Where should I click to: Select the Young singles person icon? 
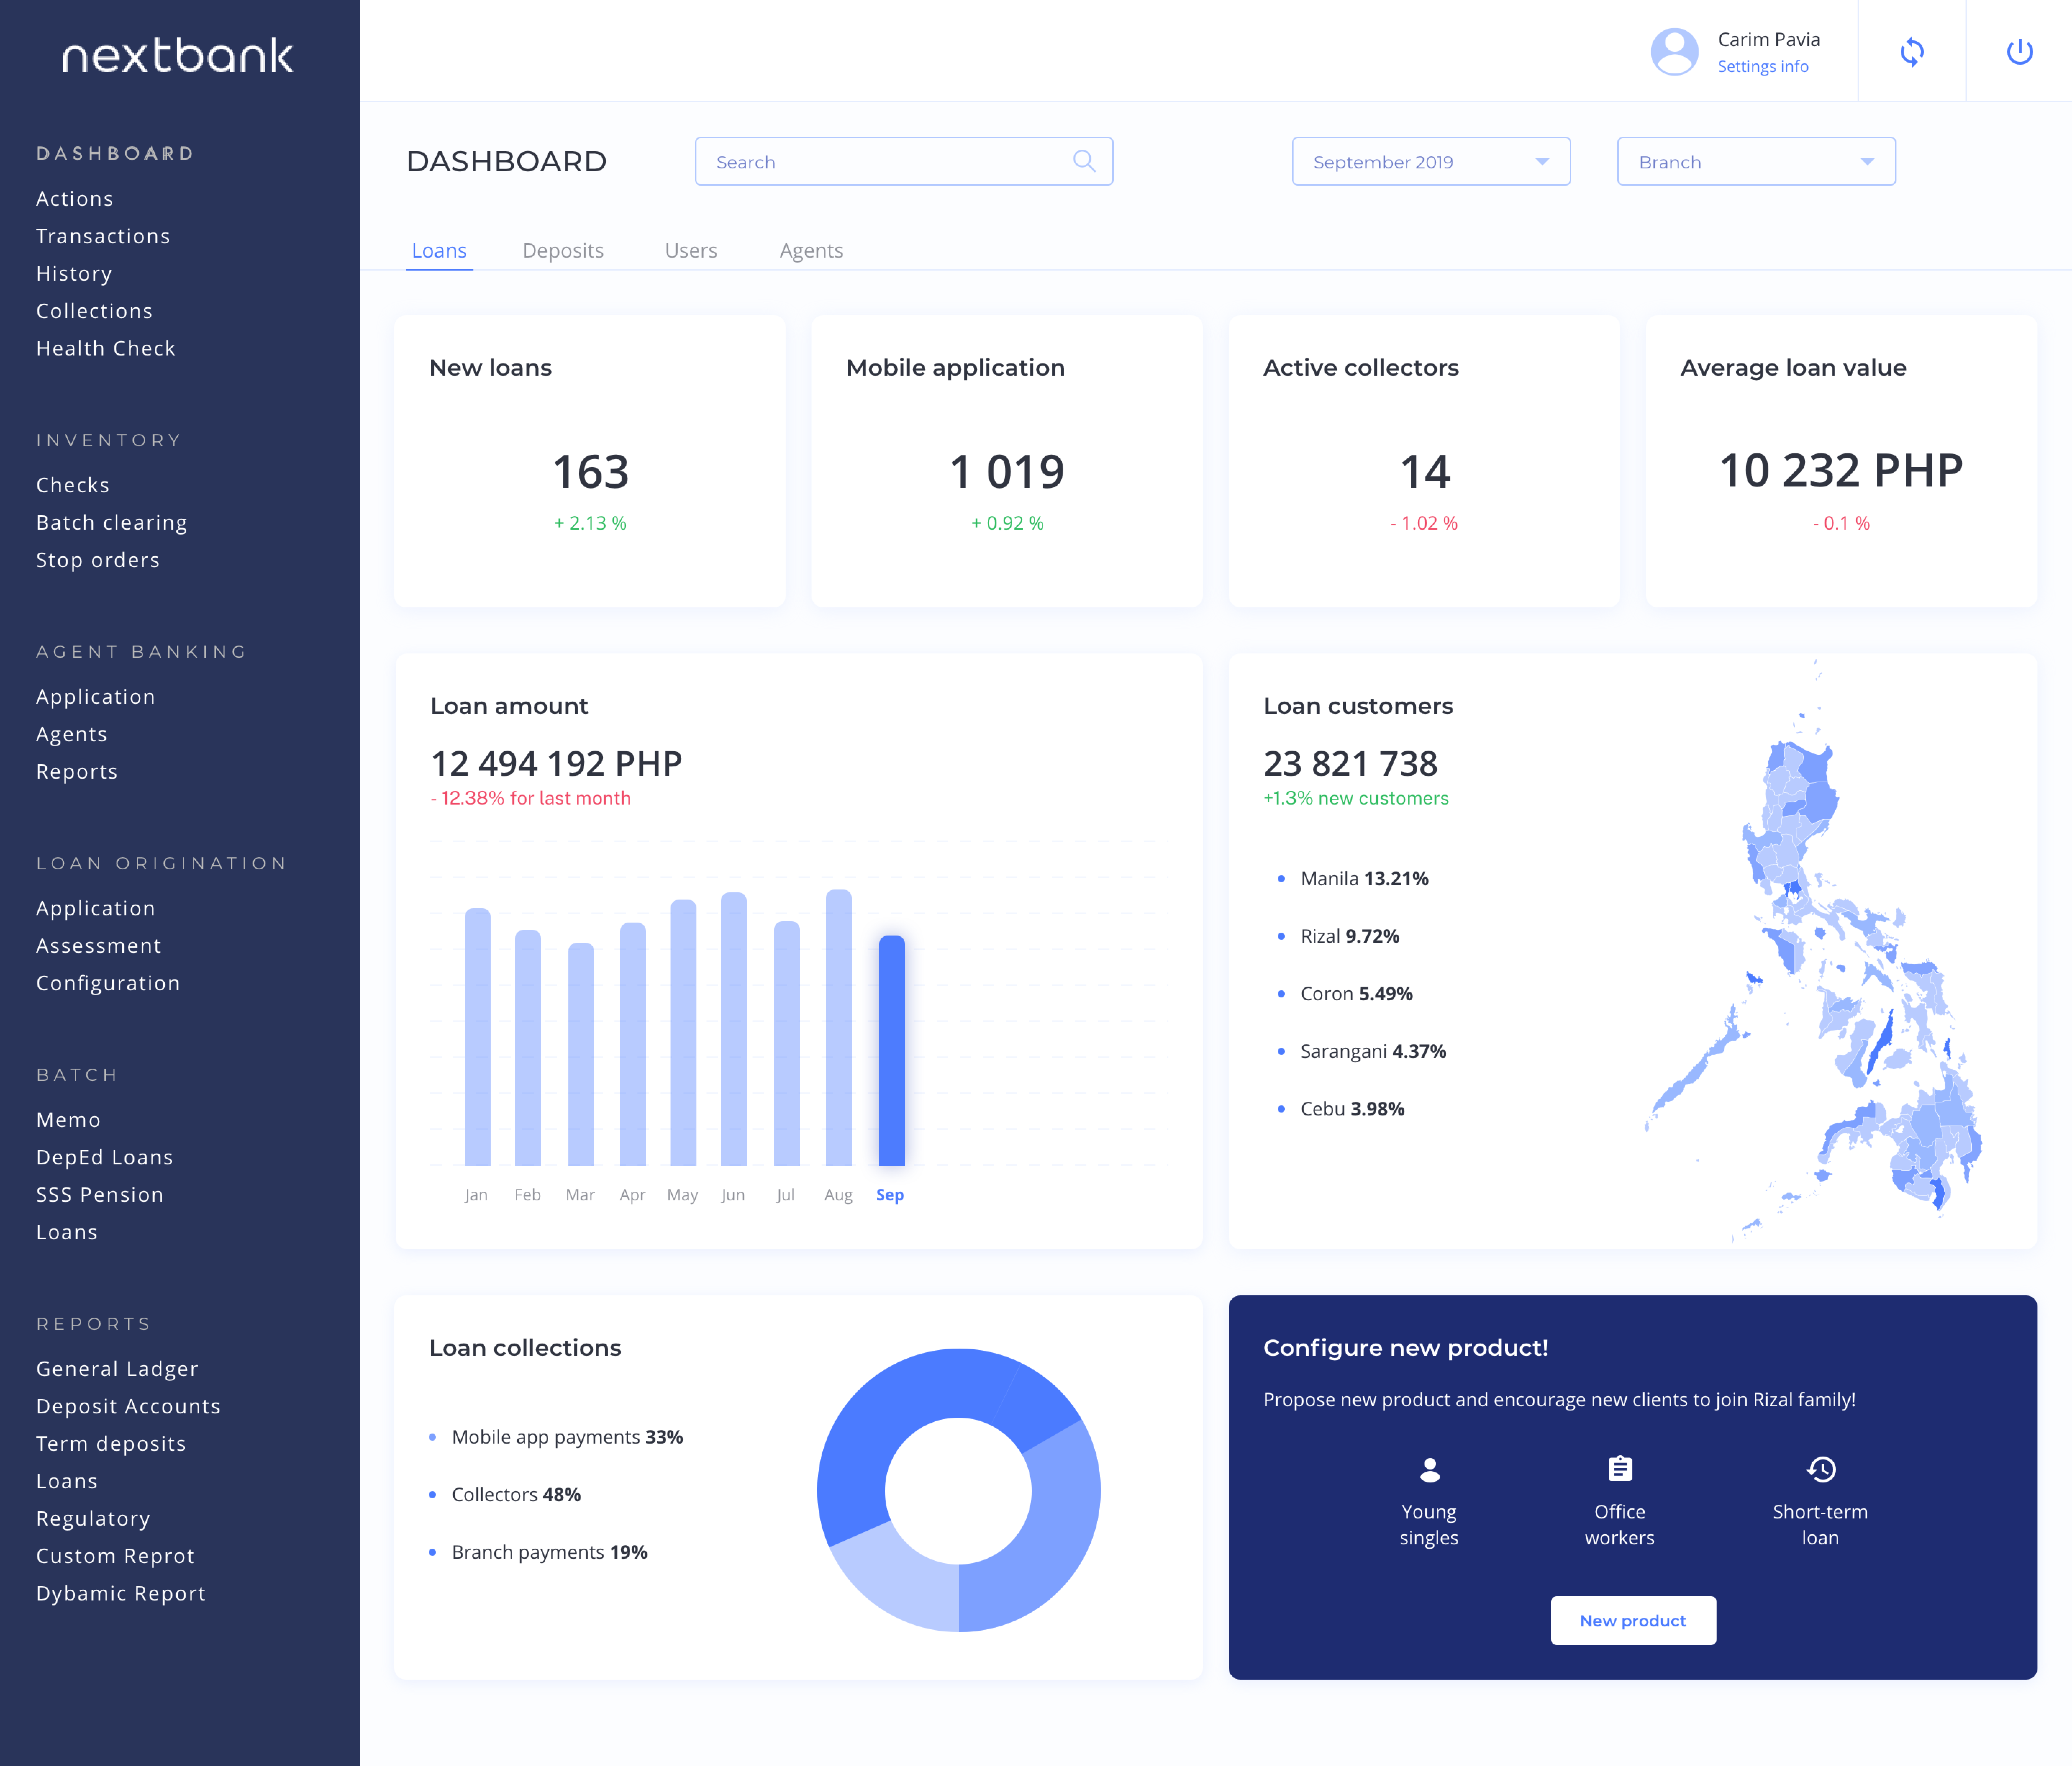(1429, 1469)
